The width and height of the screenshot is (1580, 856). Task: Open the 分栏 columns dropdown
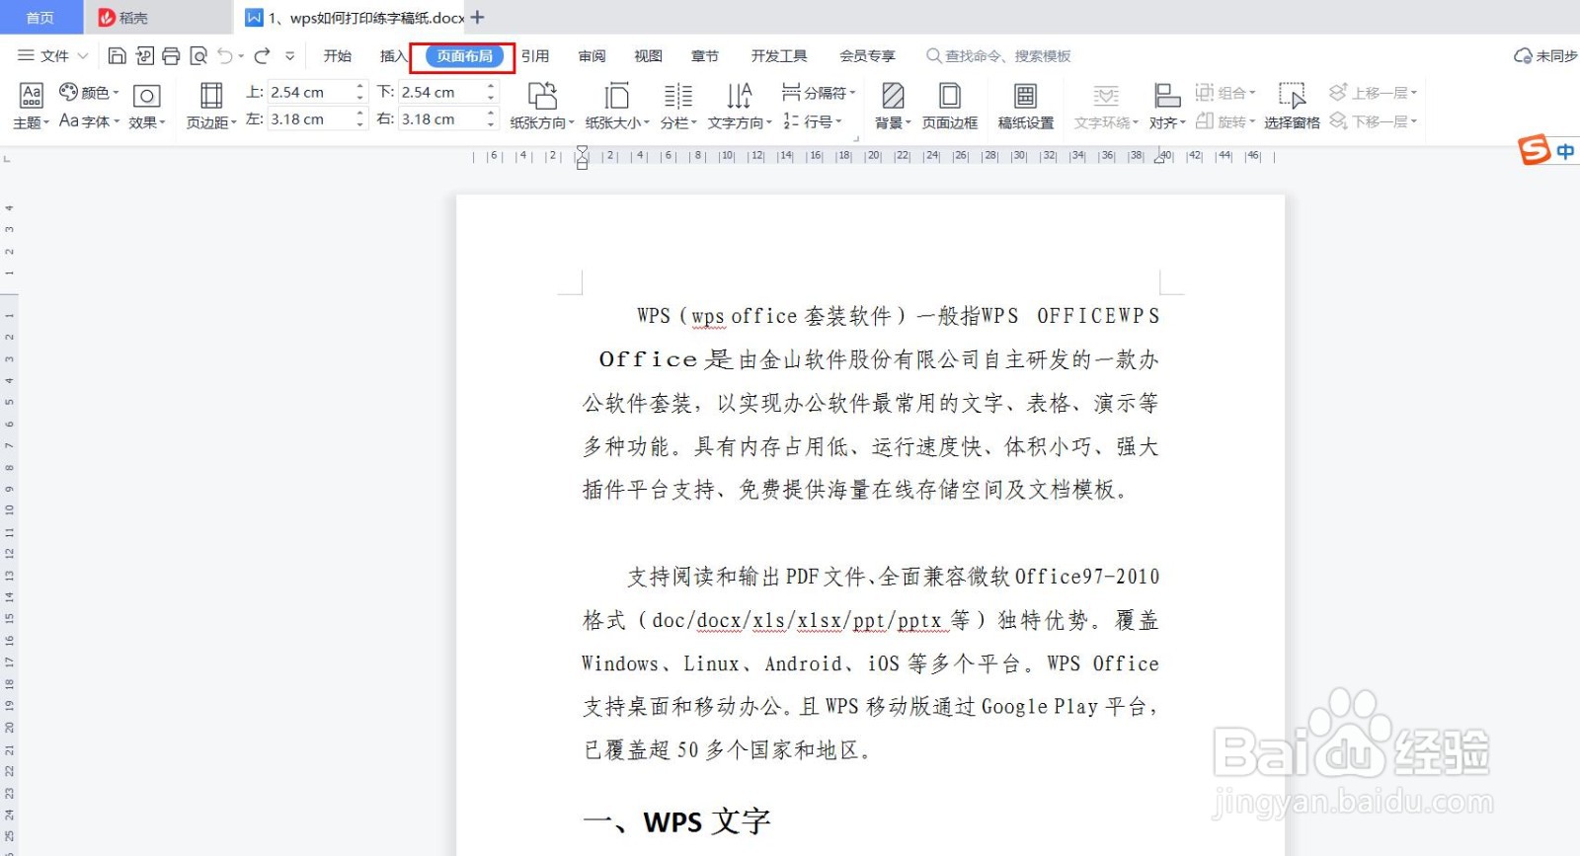tap(678, 107)
